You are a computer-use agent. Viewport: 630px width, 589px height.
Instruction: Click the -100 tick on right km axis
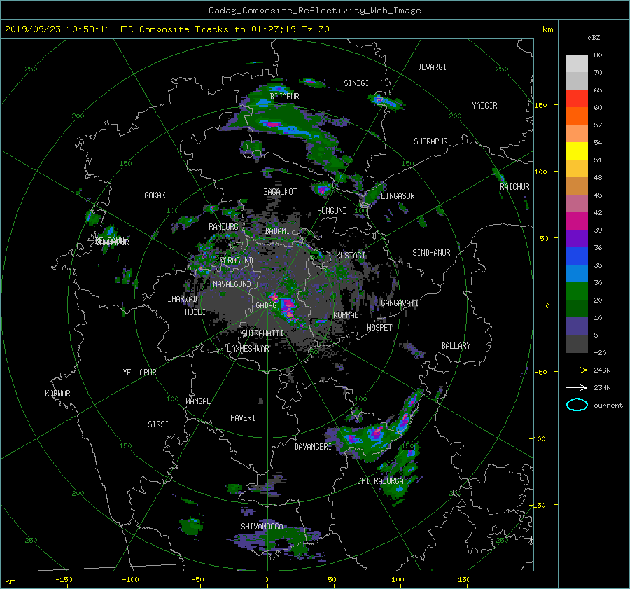539,438
